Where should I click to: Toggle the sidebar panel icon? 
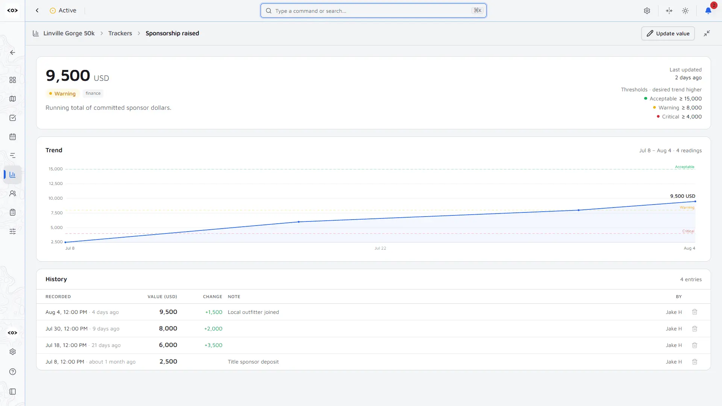(x=12, y=392)
